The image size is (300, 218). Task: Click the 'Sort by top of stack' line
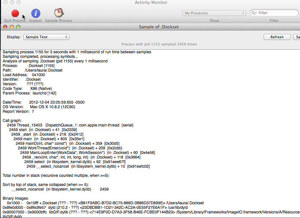[x=45, y=185]
